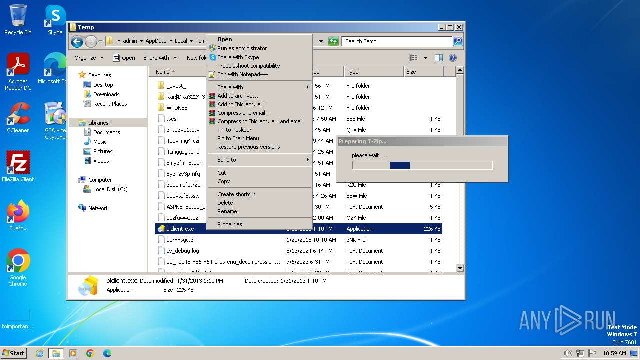Click in the Search Temp field

[x=398, y=41]
